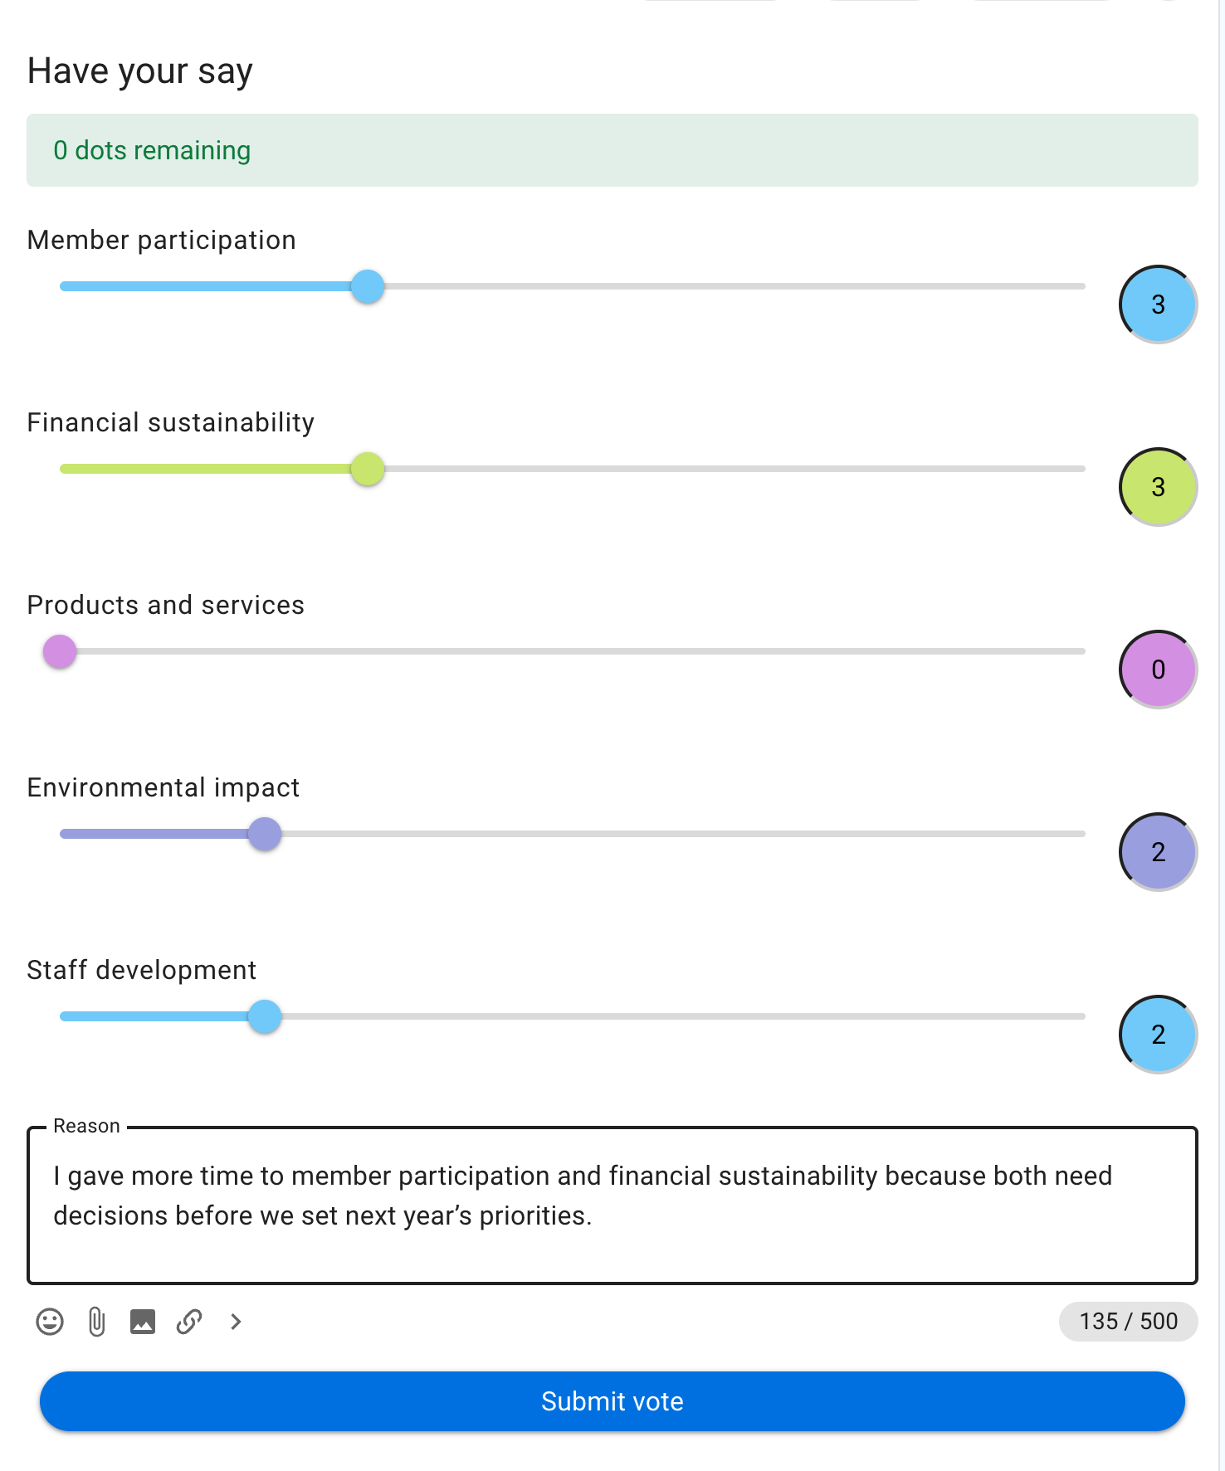
Task: Click the Environmental impact dot counter showing 2
Action: (x=1158, y=852)
